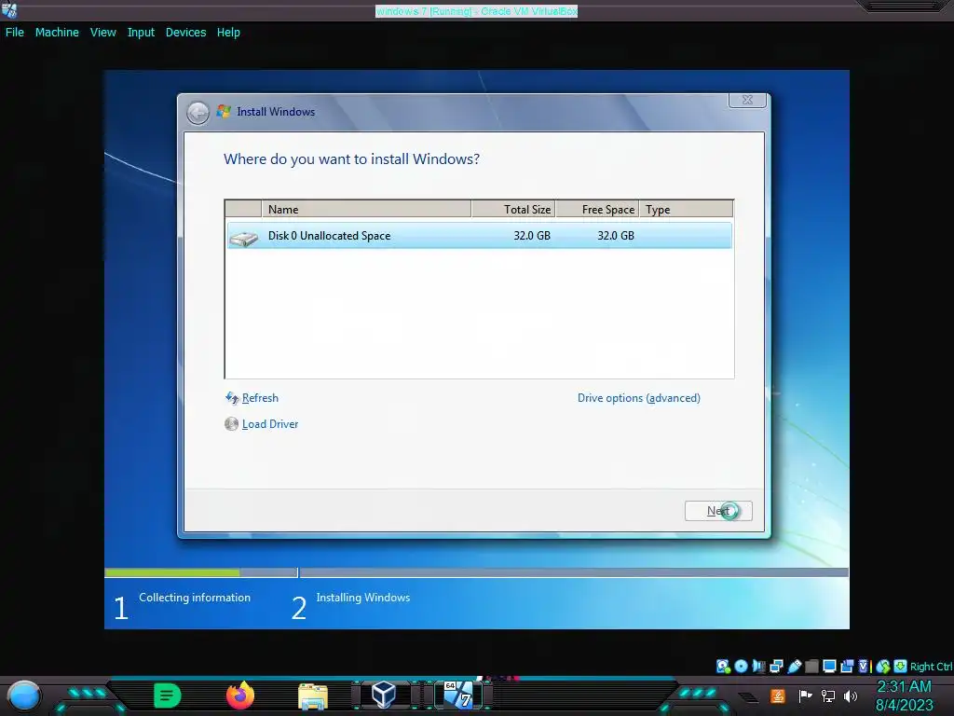Click the volume speaker tray icon
Viewport: 954px width, 716px height.
click(x=851, y=695)
